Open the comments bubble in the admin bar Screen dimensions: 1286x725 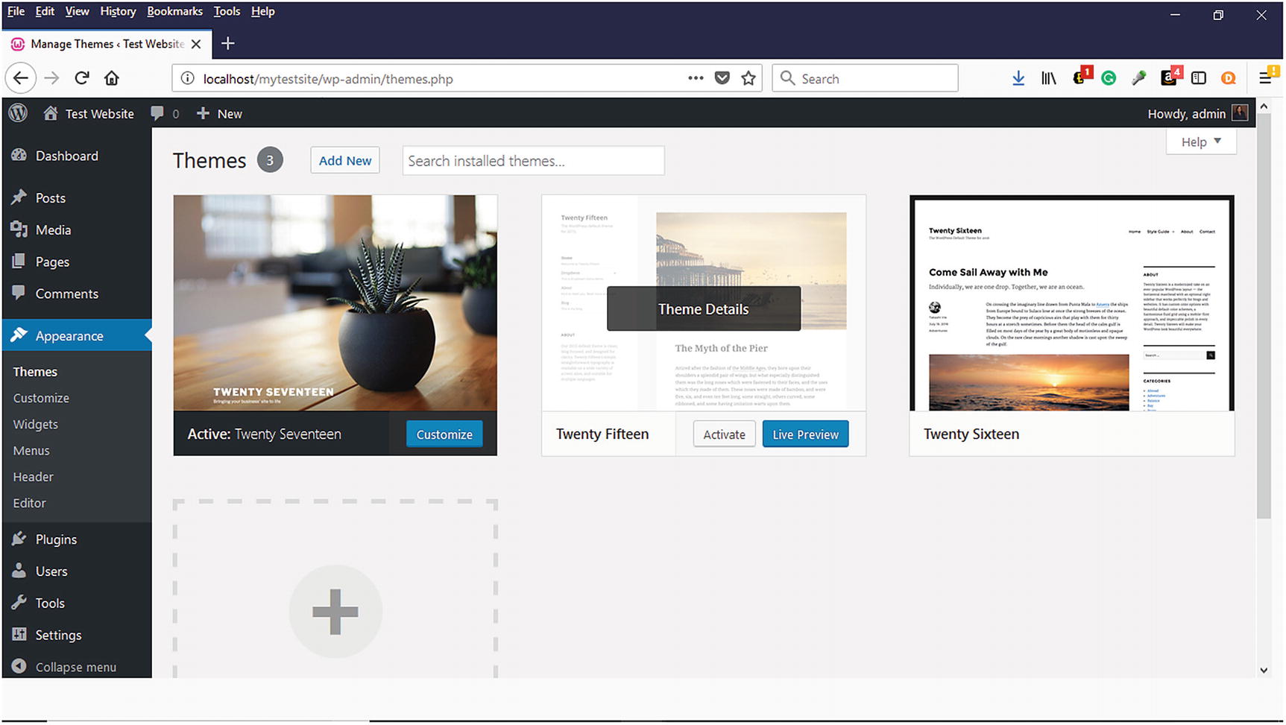pos(165,113)
